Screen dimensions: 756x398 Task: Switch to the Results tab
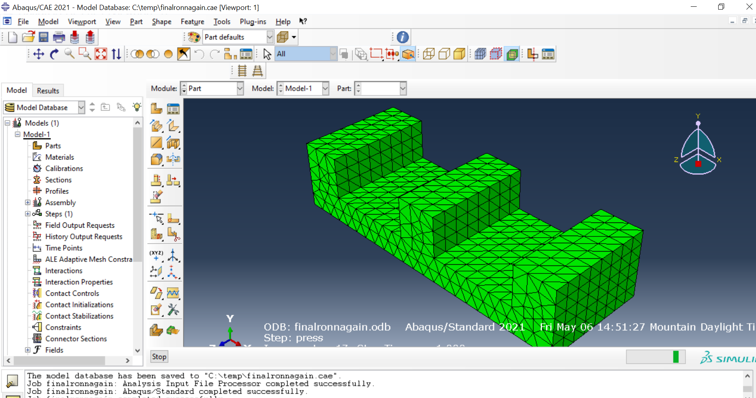(x=48, y=91)
